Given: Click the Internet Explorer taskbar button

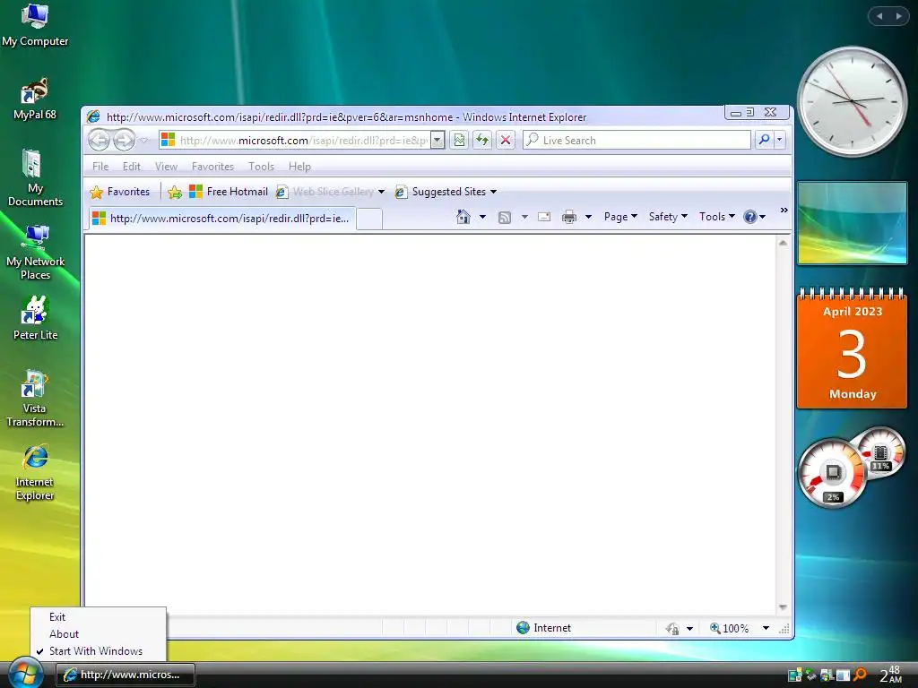Looking at the screenshot, I should point(126,675).
